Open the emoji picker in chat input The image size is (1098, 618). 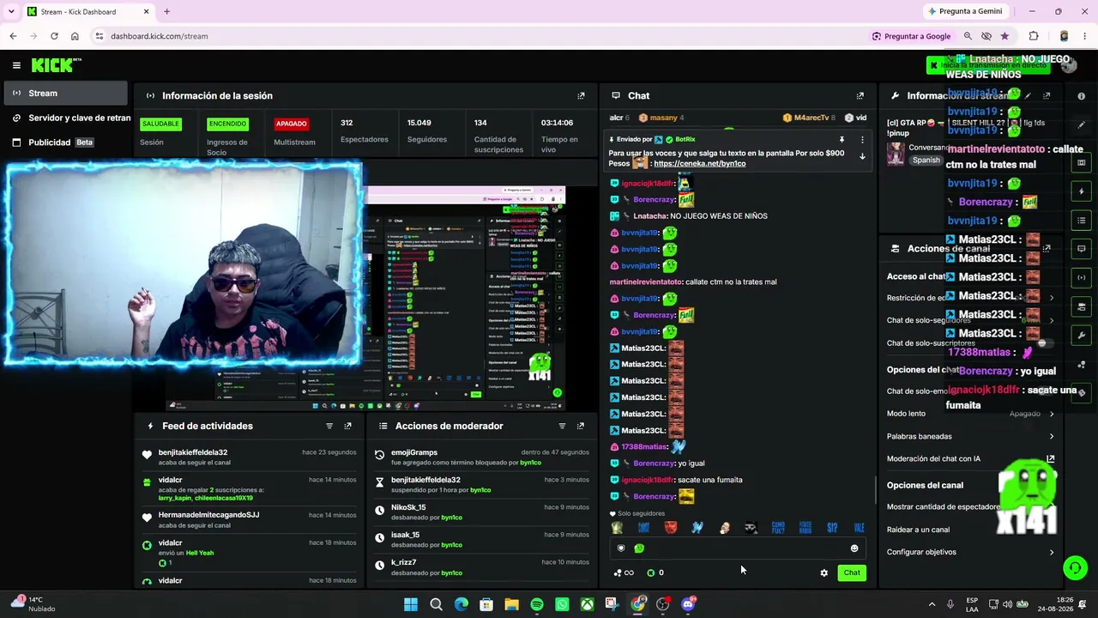click(x=854, y=548)
